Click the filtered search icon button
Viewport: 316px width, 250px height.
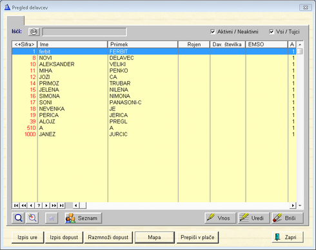[32, 218]
